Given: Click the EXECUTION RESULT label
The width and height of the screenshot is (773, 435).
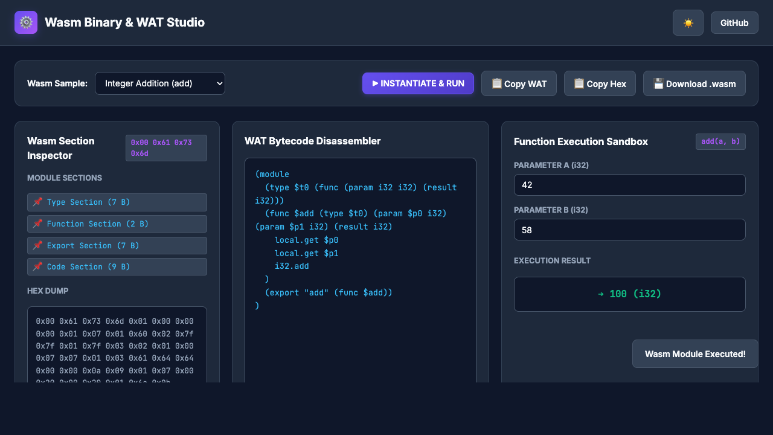Looking at the screenshot, I should pyautogui.click(x=552, y=261).
